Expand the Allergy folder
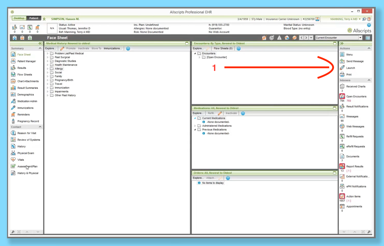384x246 pixels. point(48,69)
